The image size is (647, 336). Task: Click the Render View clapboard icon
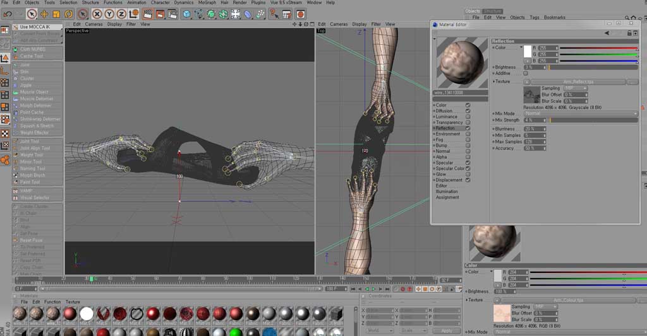[x=148, y=14]
